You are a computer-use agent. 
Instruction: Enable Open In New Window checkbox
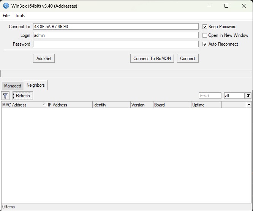[x=205, y=35]
